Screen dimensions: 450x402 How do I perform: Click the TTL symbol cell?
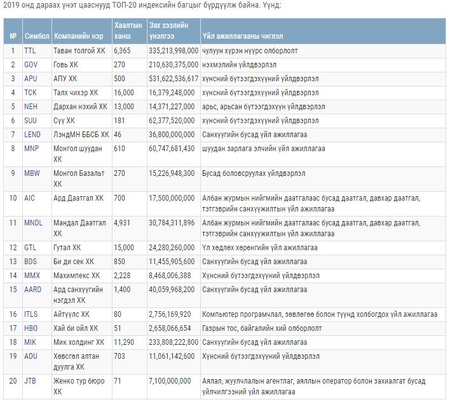(x=31, y=50)
